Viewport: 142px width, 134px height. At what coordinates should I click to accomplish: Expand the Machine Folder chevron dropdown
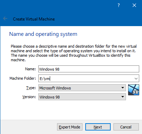136,79
